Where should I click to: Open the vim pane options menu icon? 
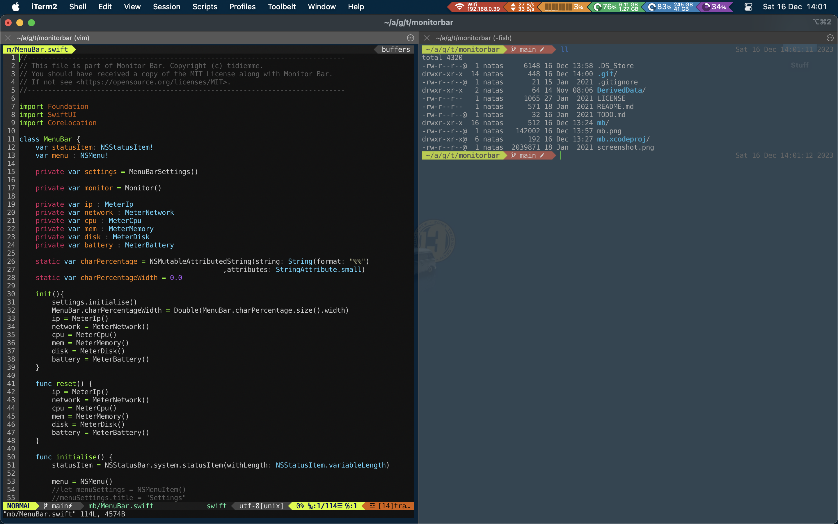(410, 38)
